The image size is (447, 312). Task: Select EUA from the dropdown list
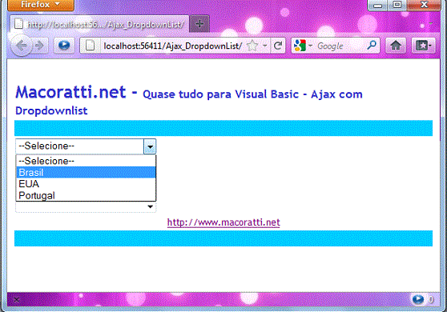pyautogui.click(x=86, y=184)
